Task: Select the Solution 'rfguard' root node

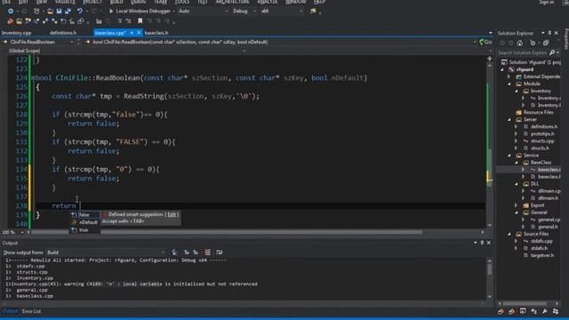Action: click(x=534, y=62)
